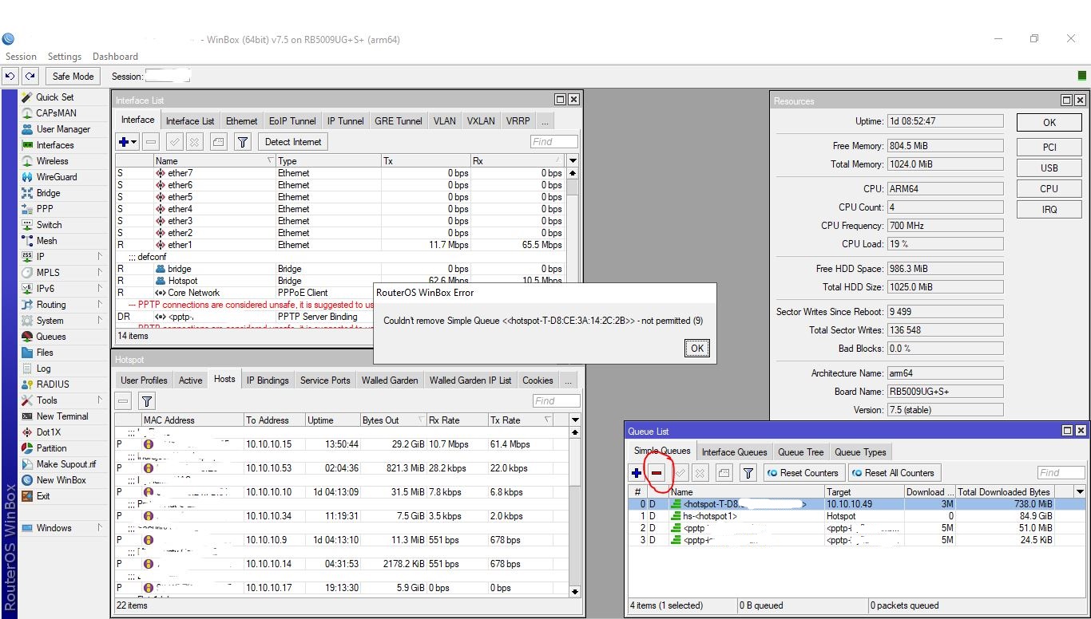The image size is (1091, 619).
Task: Open WireGuard from the sidebar
Action: [56, 177]
